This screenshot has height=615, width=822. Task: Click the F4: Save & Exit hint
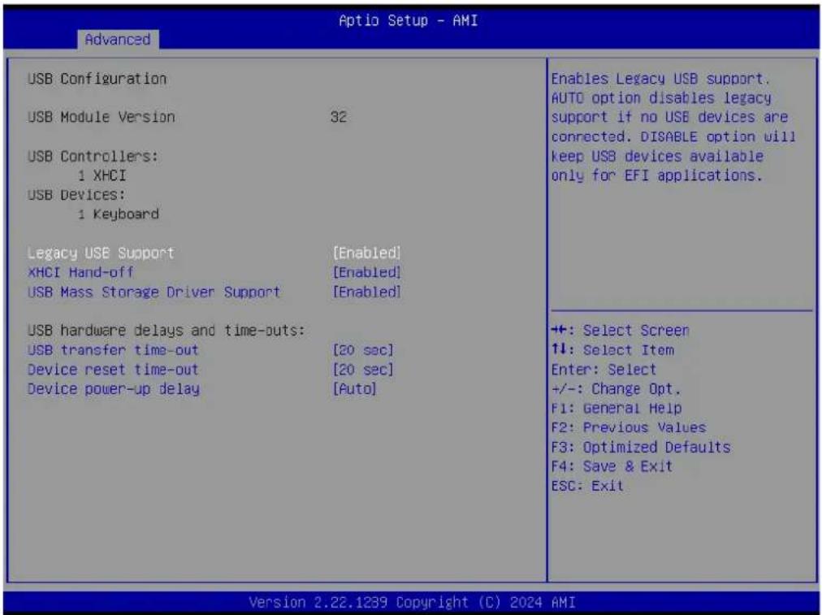point(612,466)
